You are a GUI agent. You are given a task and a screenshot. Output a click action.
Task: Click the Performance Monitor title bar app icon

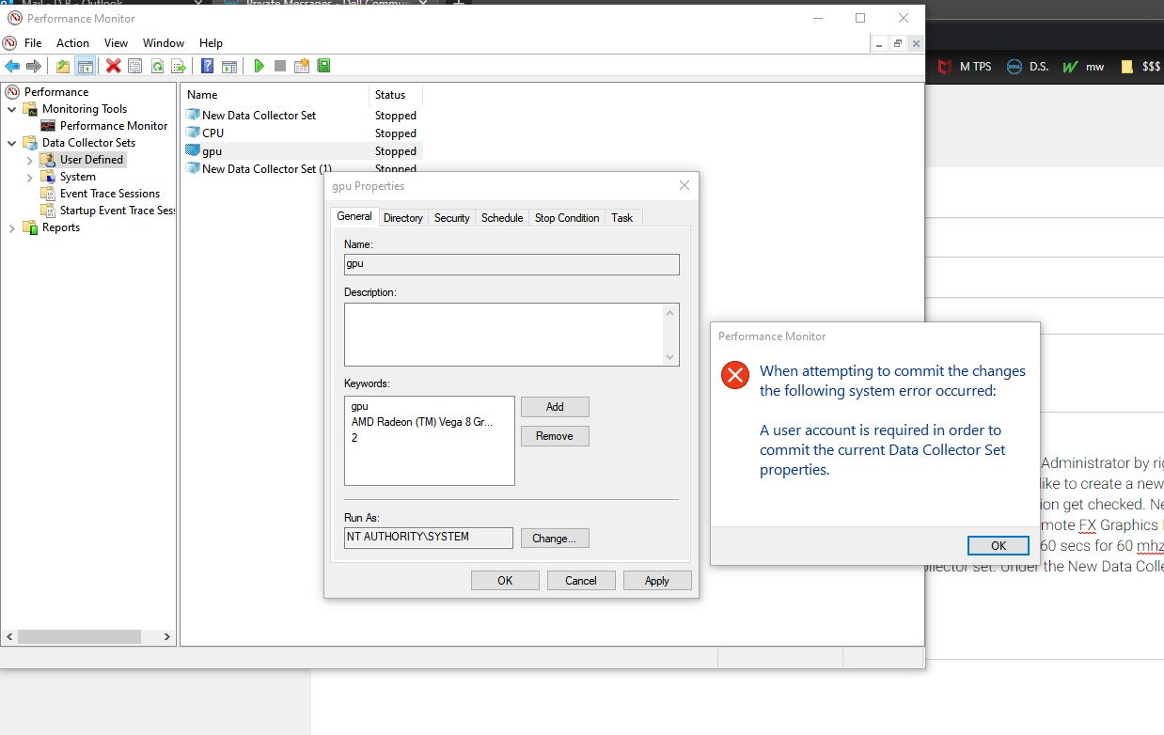(14, 18)
